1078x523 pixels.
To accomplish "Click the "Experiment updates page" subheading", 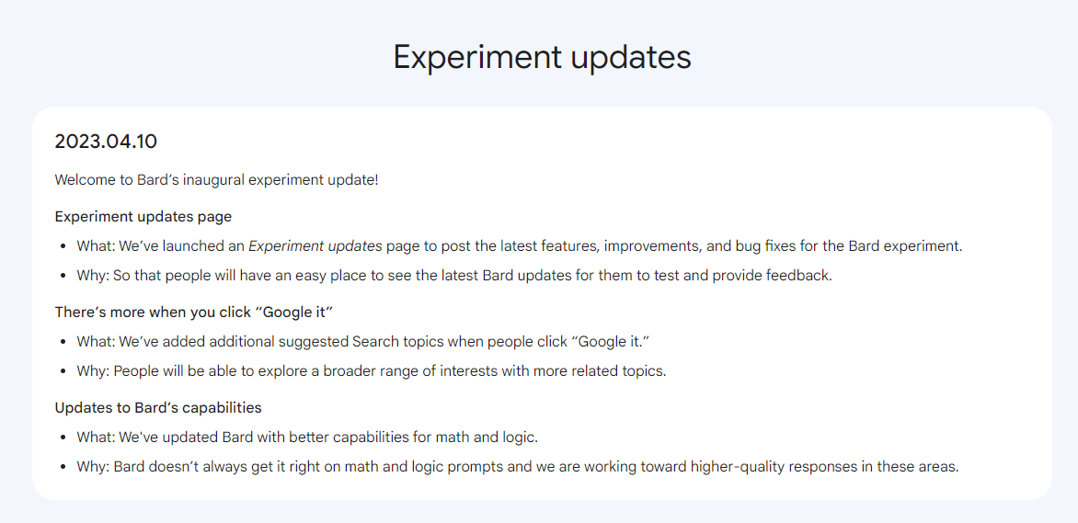I will pos(143,217).
